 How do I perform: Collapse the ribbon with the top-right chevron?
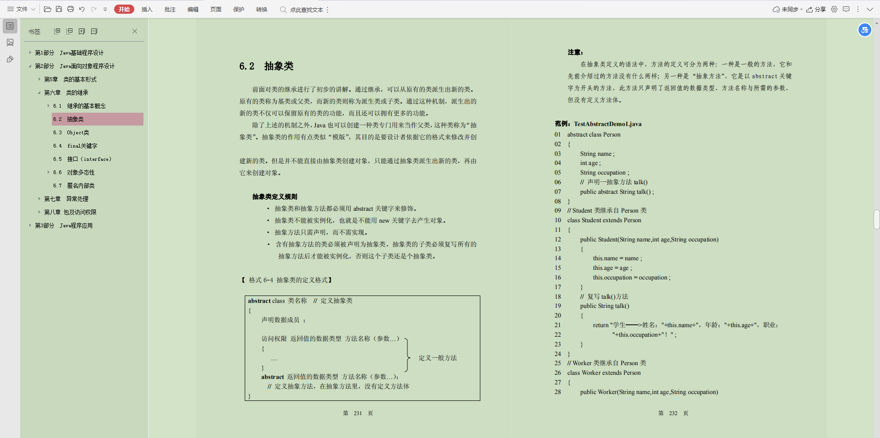(x=869, y=9)
